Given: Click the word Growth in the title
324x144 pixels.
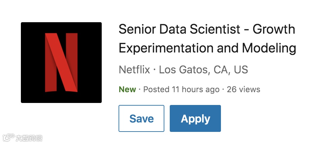Looking at the screenshot, I should (x=274, y=30).
